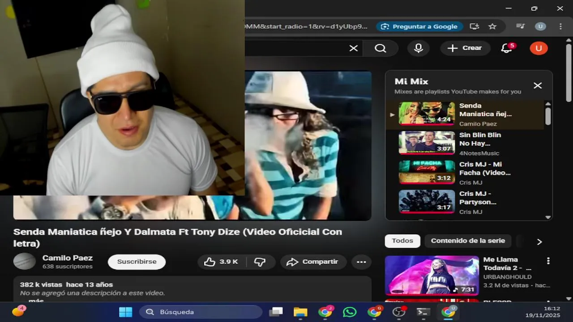
Task: Like the video with thumbs up
Action: click(222, 262)
